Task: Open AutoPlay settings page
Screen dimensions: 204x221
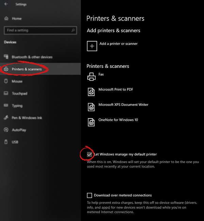Action: (19, 130)
